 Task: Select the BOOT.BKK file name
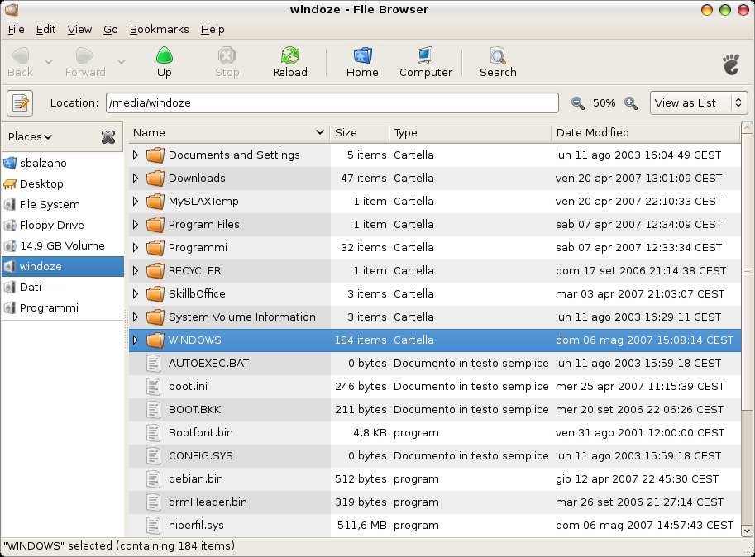194,410
